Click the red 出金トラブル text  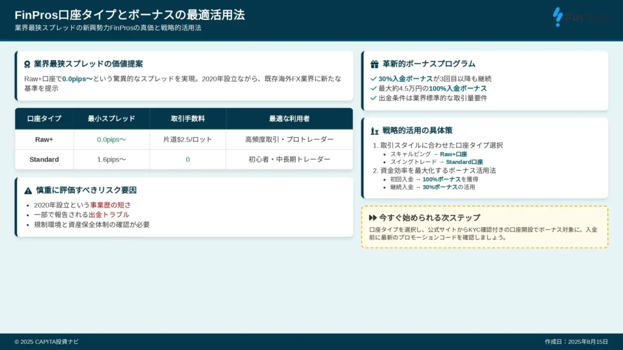coord(109,214)
